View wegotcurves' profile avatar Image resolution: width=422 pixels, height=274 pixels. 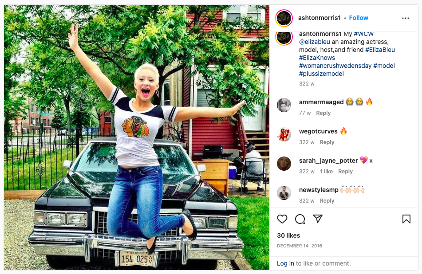(x=284, y=134)
